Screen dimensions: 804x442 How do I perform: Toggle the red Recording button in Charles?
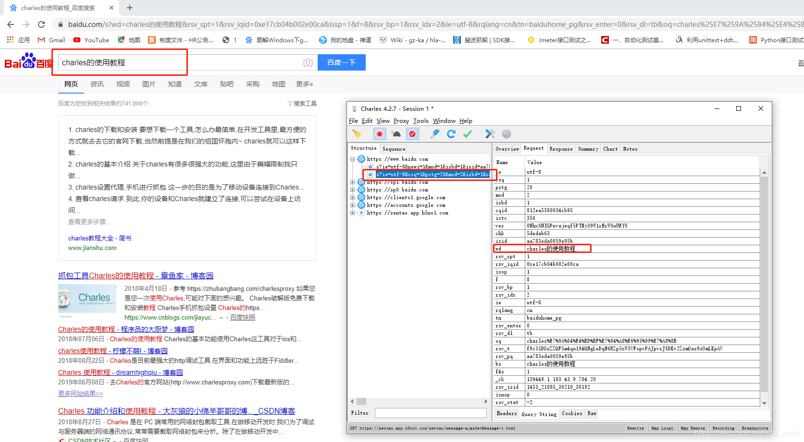point(380,134)
